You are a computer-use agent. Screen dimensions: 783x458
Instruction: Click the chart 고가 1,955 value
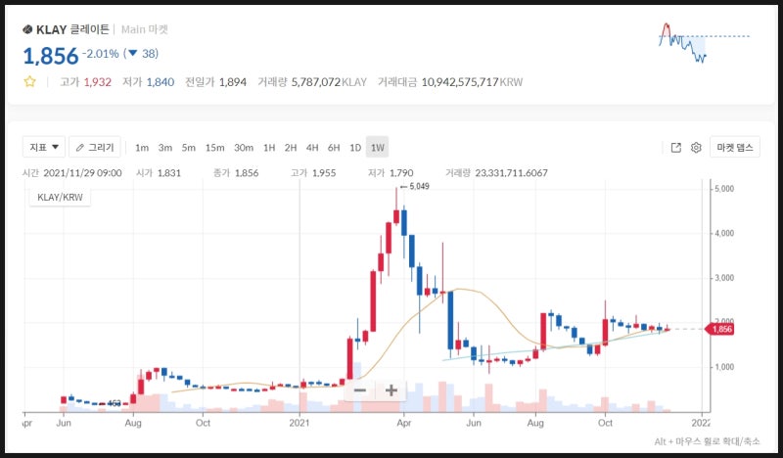tap(313, 173)
